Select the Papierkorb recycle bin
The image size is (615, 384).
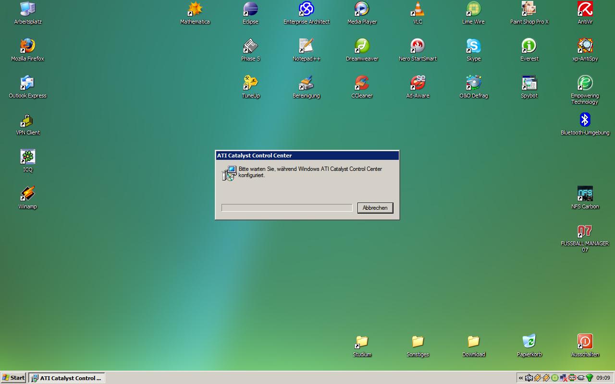529,341
